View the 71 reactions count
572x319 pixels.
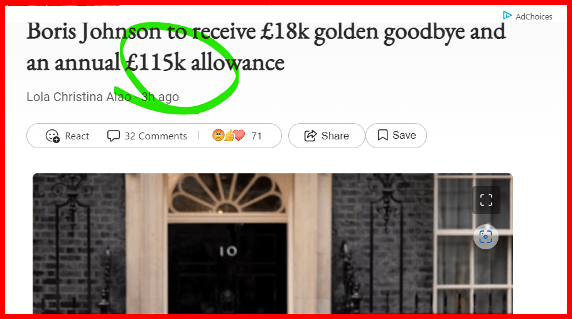(256, 136)
